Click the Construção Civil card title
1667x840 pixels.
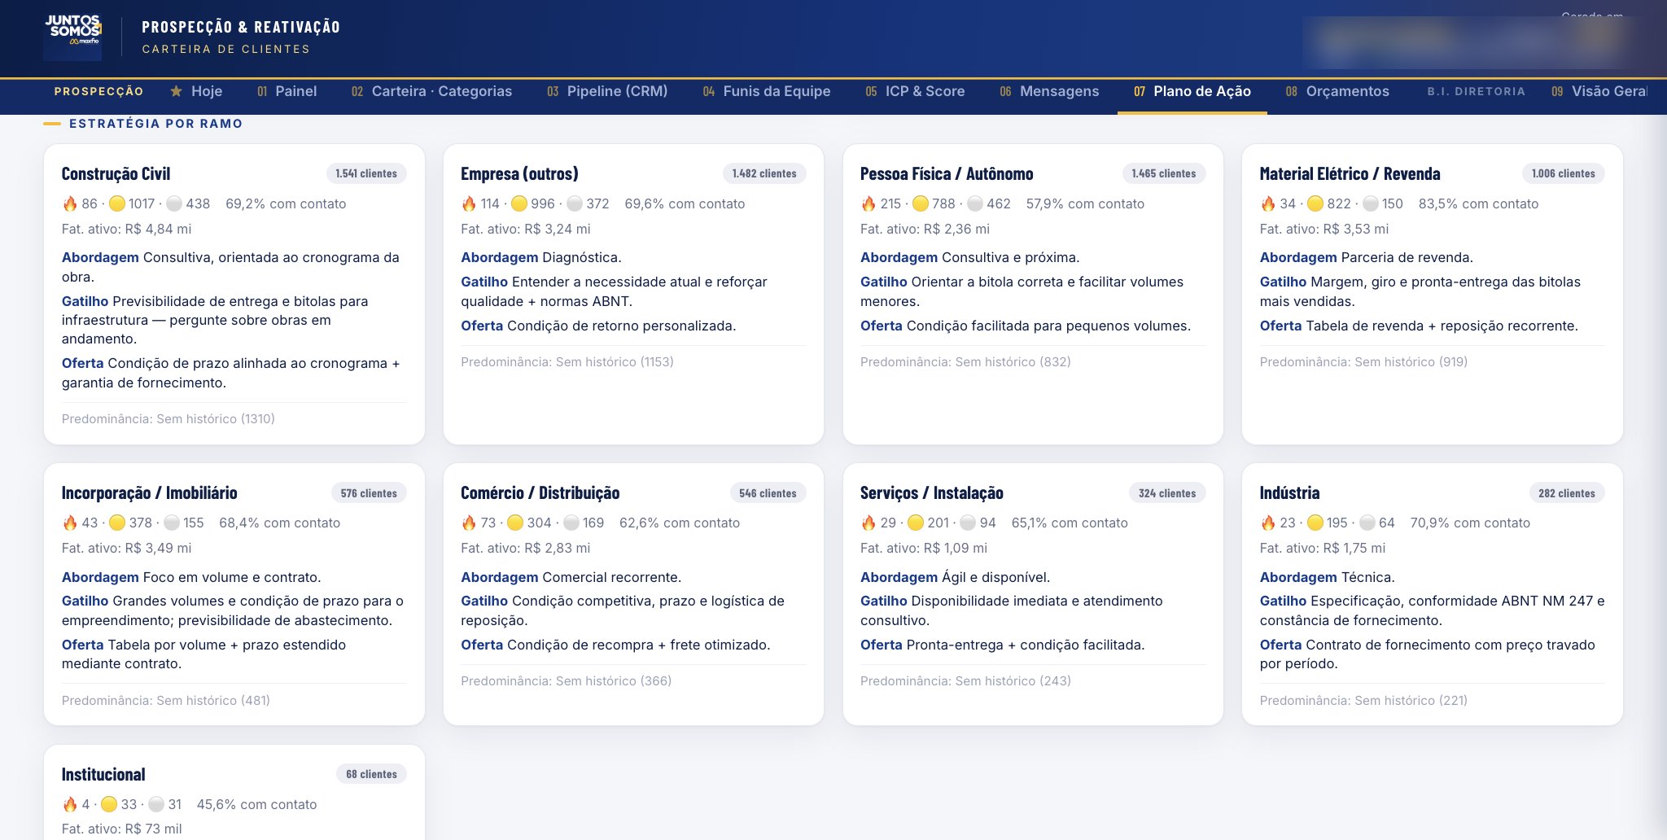(116, 173)
